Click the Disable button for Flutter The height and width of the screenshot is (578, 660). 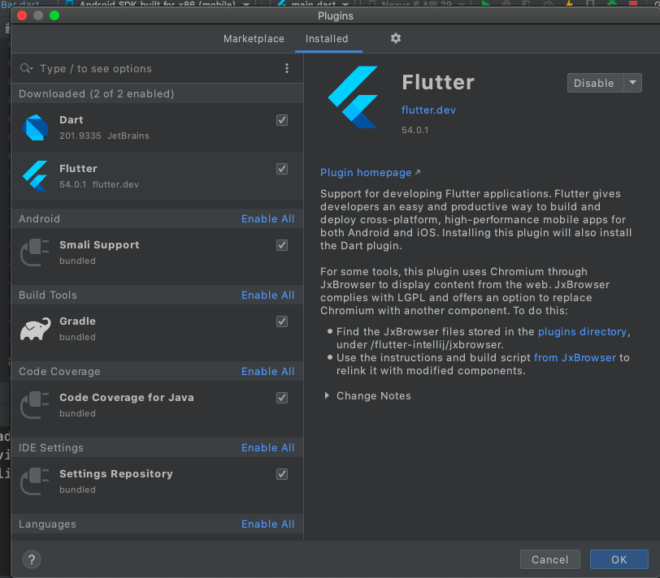pyautogui.click(x=595, y=83)
